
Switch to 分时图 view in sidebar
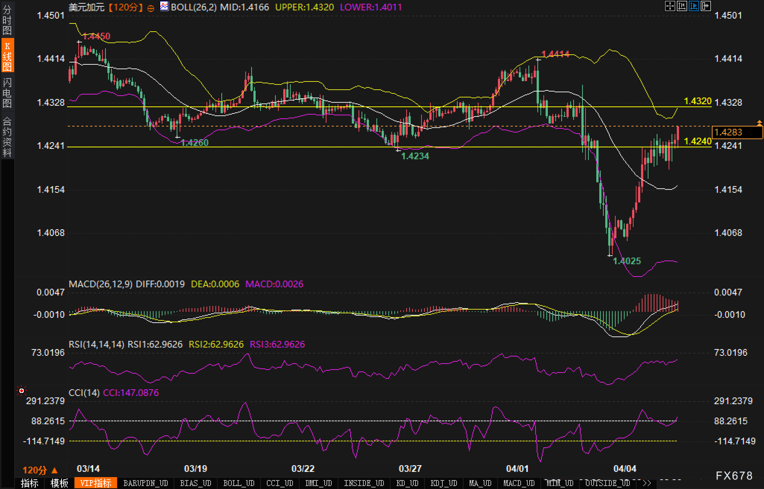pyautogui.click(x=7, y=20)
